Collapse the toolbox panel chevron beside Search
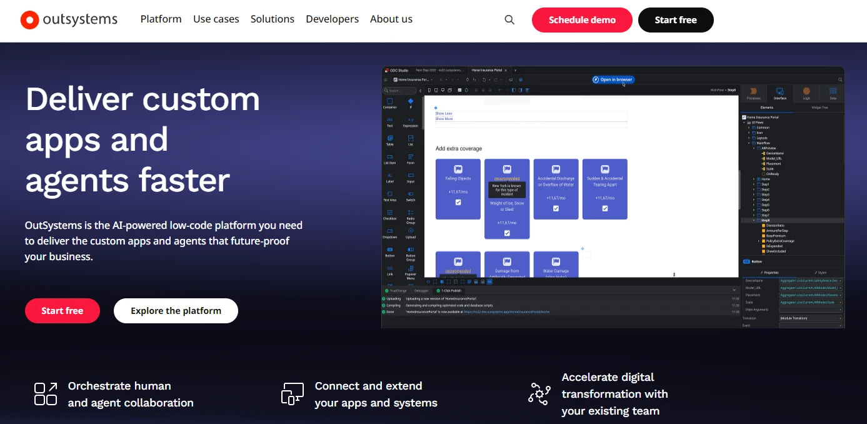This screenshot has height=424, width=867. [420, 91]
